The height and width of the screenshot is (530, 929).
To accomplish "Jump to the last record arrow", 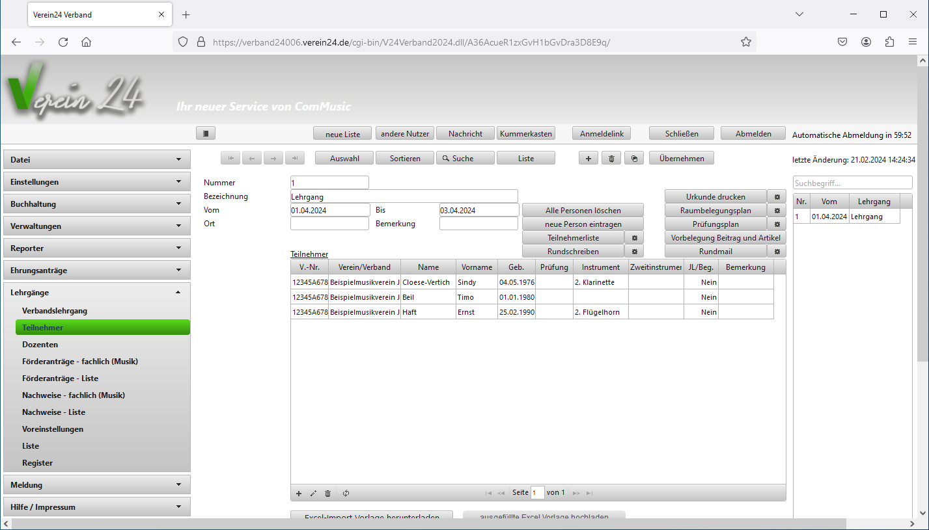I will click(295, 158).
